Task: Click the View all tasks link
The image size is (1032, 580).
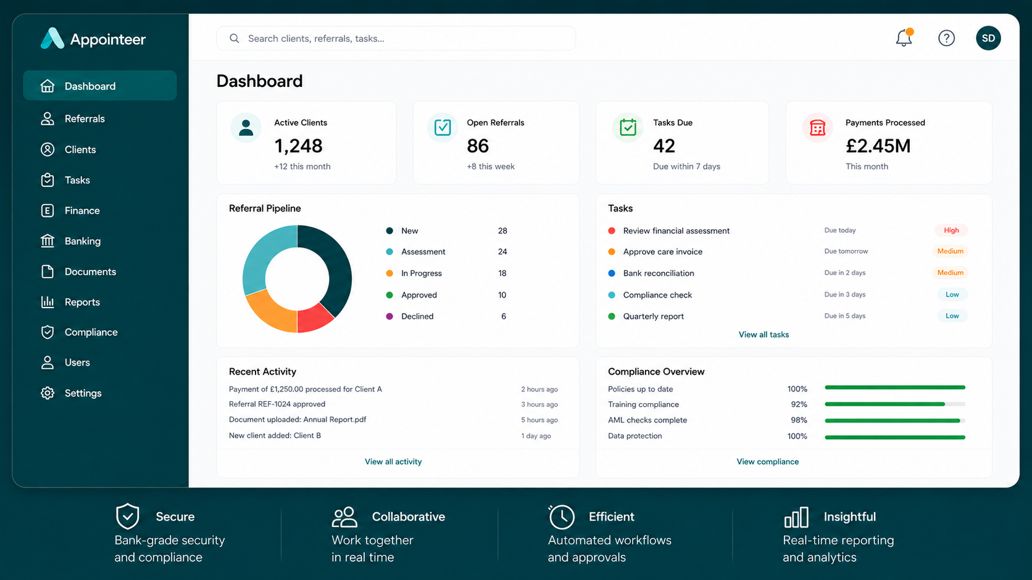Action: 764,335
